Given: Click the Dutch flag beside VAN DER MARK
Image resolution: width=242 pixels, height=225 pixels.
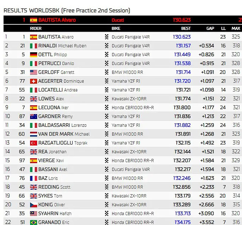Looking at the screenshot, I should (34, 134).
